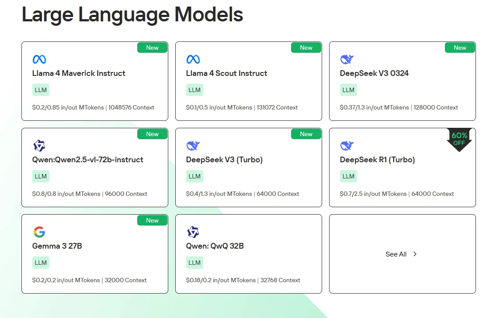Screen dimensions: 500x318
Task: Click the New badge on Llama 4 Scout
Action: click(x=306, y=48)
